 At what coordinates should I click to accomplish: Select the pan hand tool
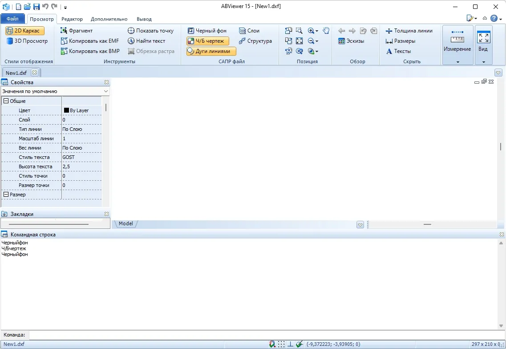tap(326, 31)
